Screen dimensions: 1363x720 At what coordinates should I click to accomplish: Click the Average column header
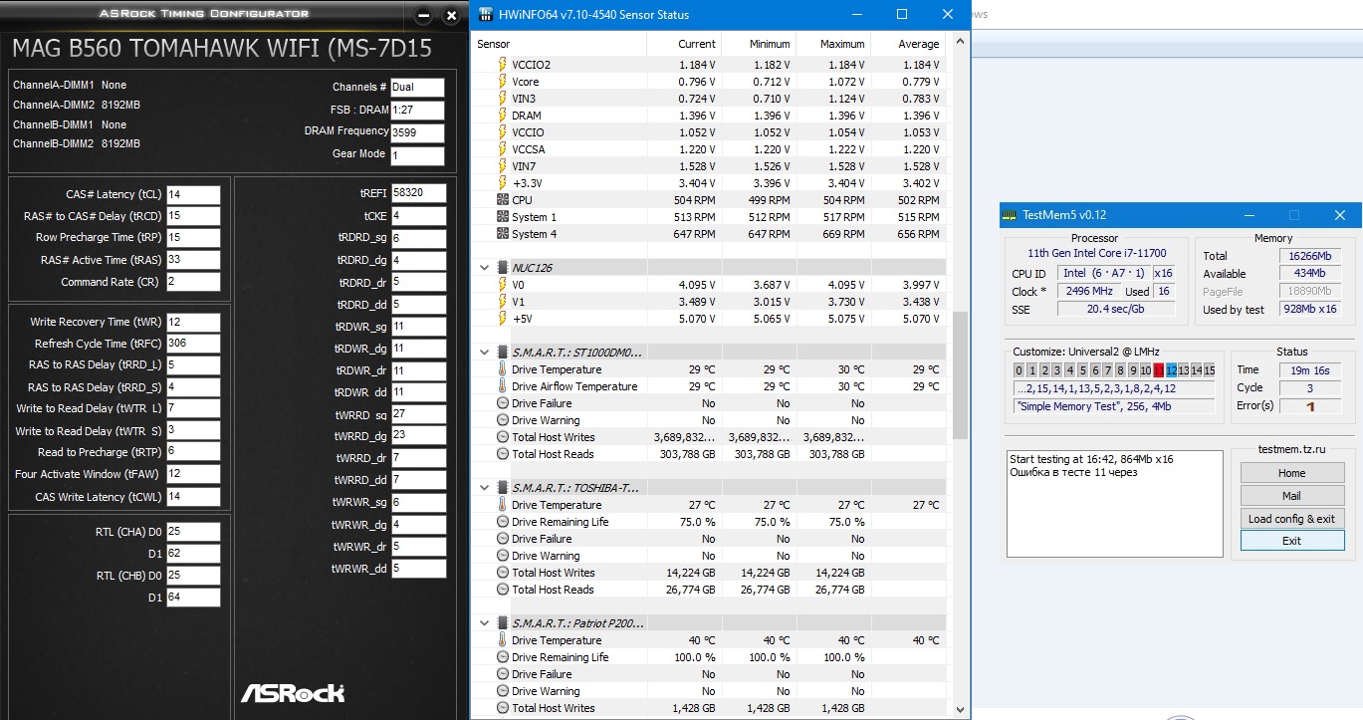click(x=907, y=44)
